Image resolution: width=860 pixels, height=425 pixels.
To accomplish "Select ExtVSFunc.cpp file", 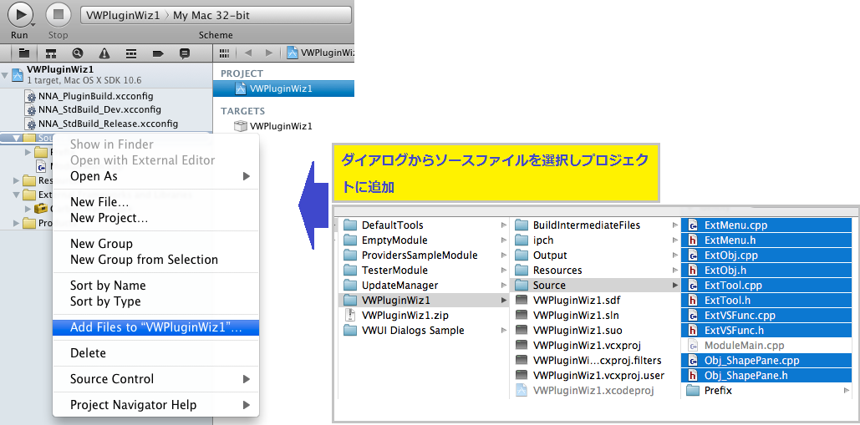I will (x=766, y=316).
